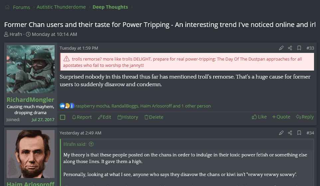Click the highlighter icon on post #33
This screenshot has height=186, width=320.
tap(281, 48)
